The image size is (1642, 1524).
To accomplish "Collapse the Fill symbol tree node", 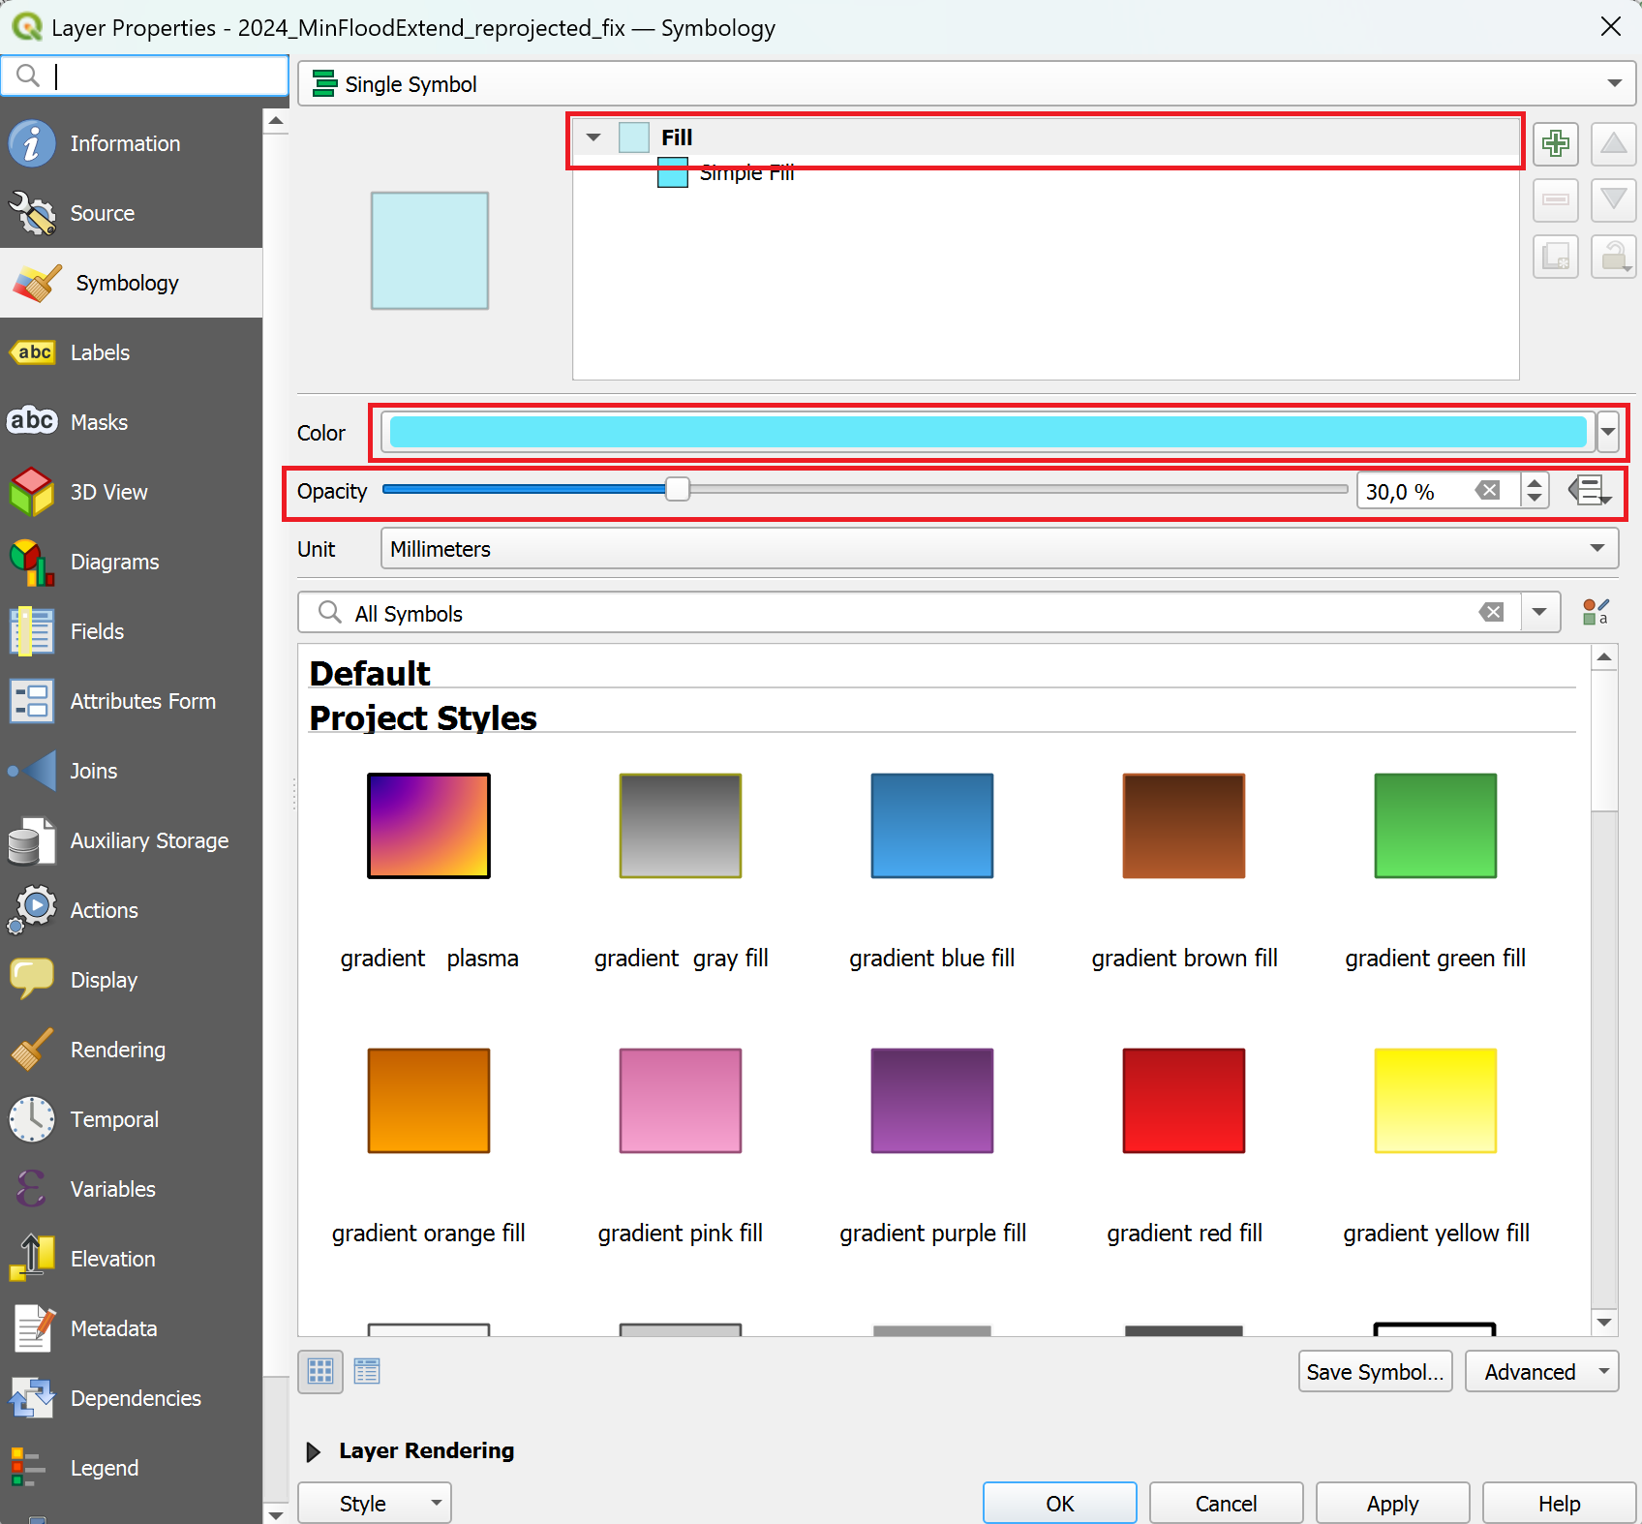I will click(593, 137).
